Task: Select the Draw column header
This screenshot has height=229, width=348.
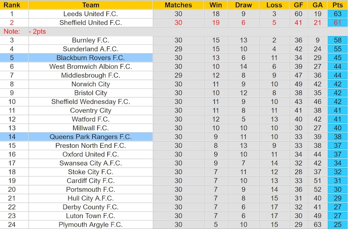Action: pos(244,5)
